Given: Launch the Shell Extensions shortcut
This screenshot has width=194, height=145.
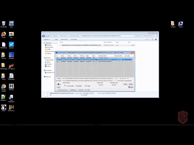Looking at the screenshot, I should point(11,98).
